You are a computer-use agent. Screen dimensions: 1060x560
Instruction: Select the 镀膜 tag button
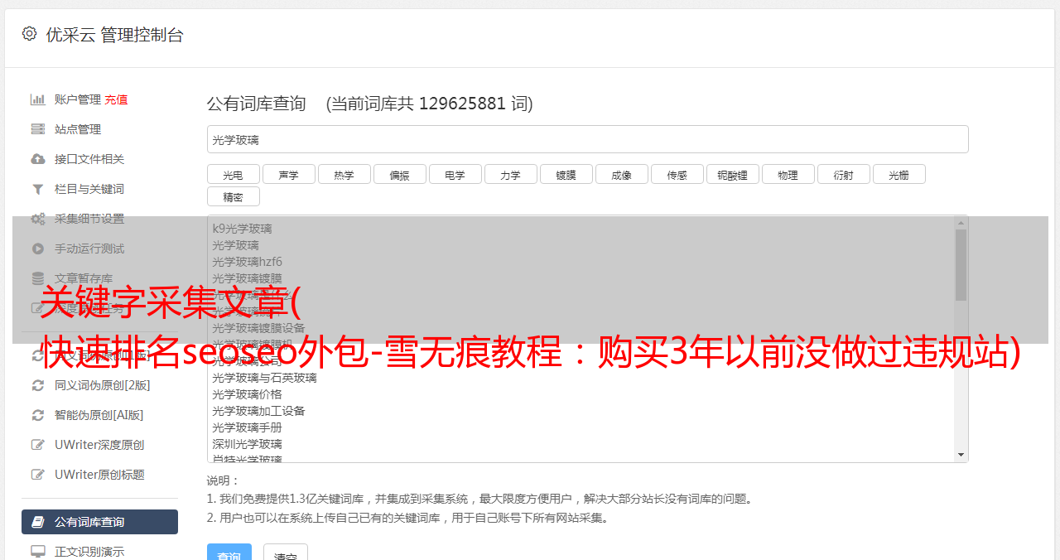tap(566, 174)
